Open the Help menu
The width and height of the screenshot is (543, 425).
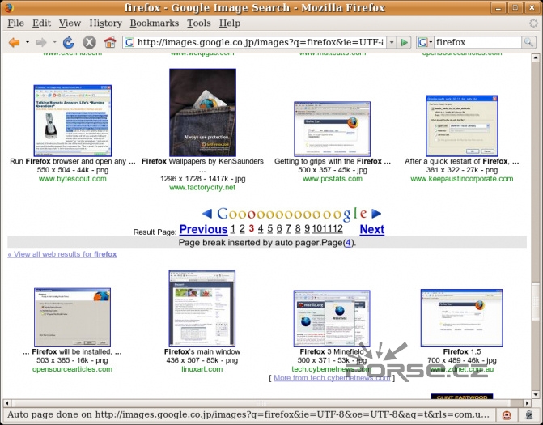230,23
